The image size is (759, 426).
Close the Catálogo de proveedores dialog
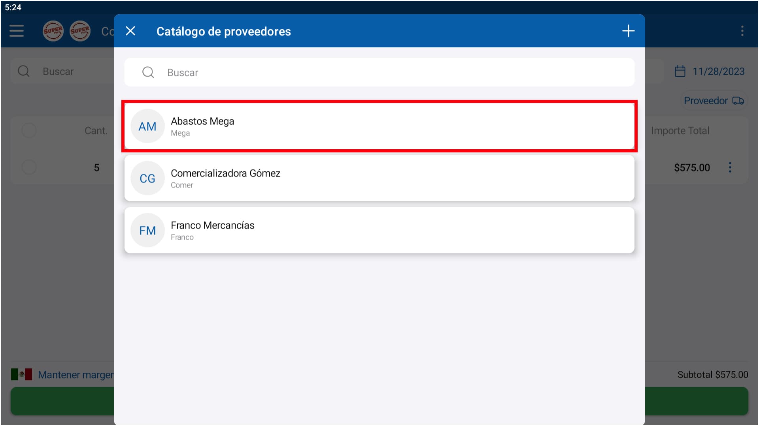(x=130, y=31)
